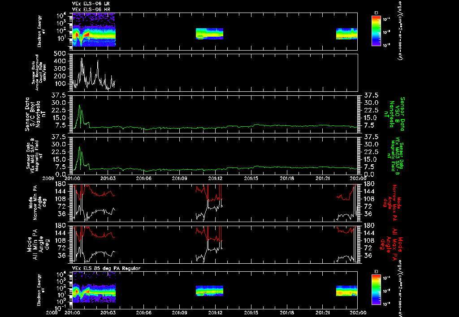Click "201:18" on the bottom time axis
The width and height of the screenshot is (459, 317).
(x=287, y=313)
